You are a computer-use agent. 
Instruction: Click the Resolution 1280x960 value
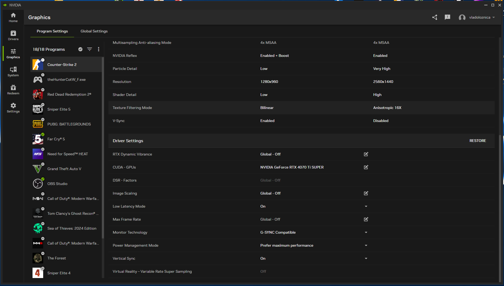tap(269, 82)
